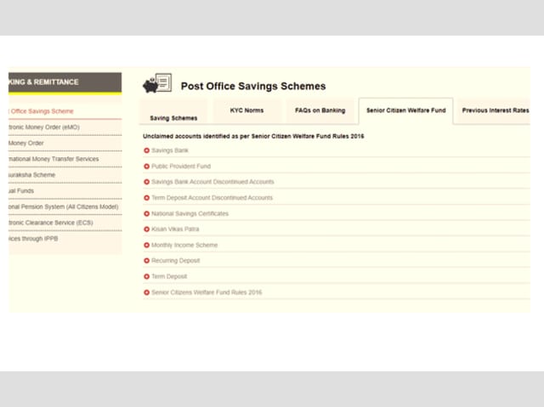
Task: Open National Pension System (All Citizens Model) item
Action: [65, 207]
